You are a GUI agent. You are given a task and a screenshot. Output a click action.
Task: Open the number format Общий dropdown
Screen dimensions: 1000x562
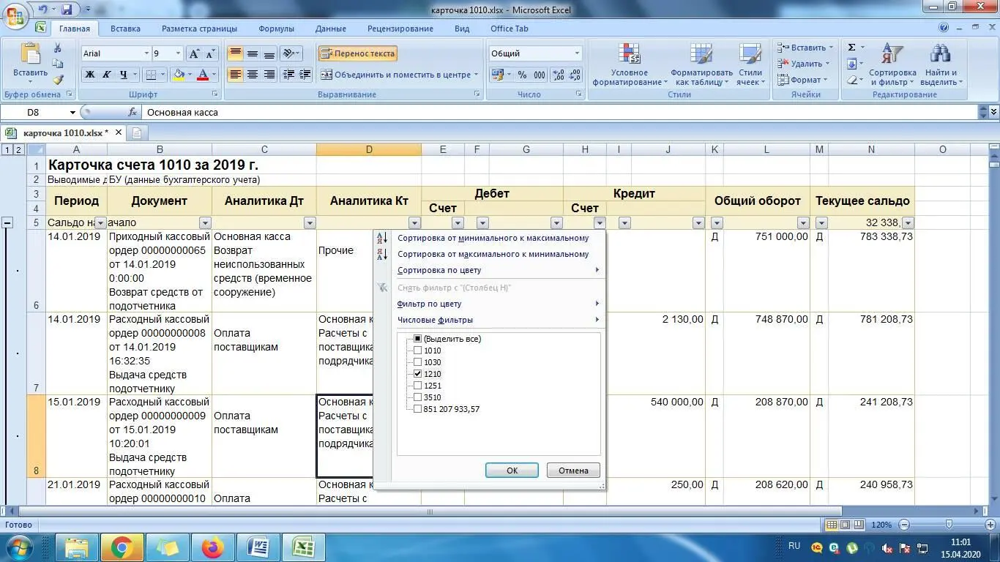pos(577,53)
